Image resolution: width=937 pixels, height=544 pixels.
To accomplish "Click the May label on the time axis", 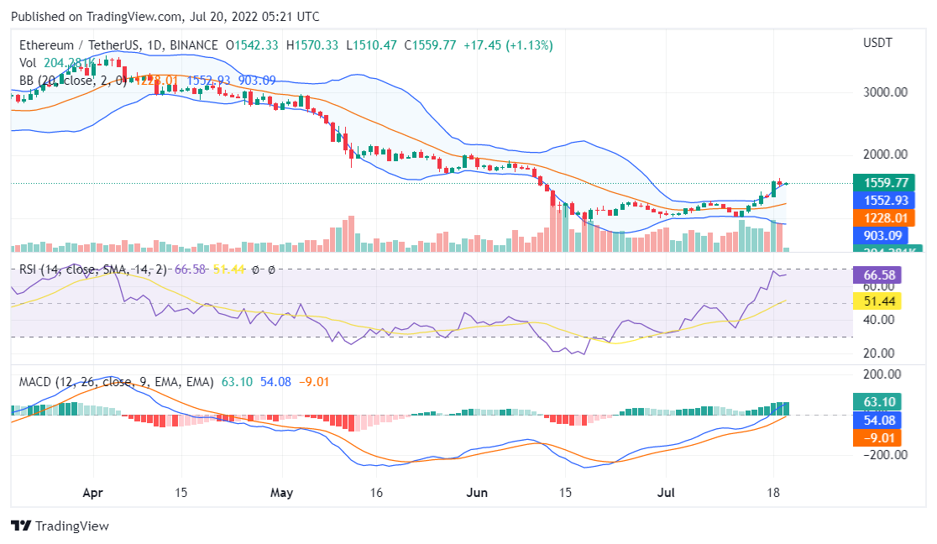I will tap(282, 492).
